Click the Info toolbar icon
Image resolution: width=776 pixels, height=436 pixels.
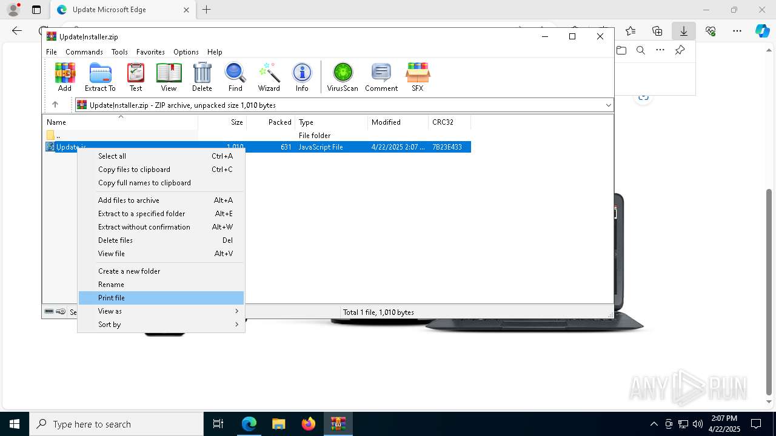tap(302, 77)
